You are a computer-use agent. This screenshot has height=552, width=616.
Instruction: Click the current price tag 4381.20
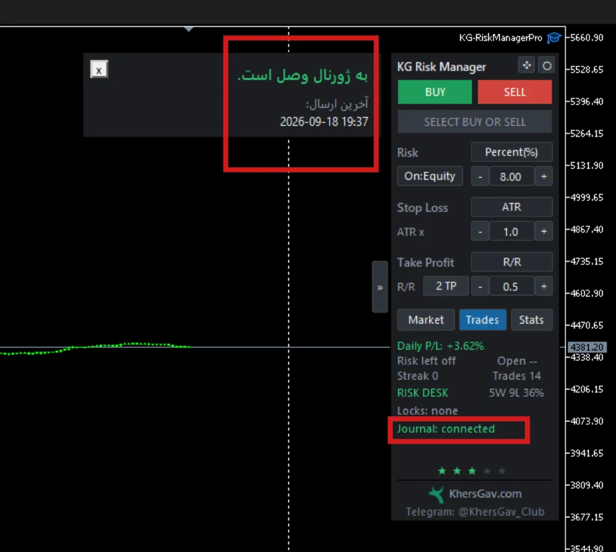[x=587, y=348]
